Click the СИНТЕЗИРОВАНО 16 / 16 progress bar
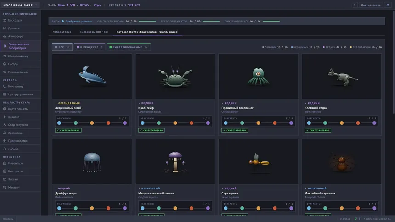 click(271, 22)
